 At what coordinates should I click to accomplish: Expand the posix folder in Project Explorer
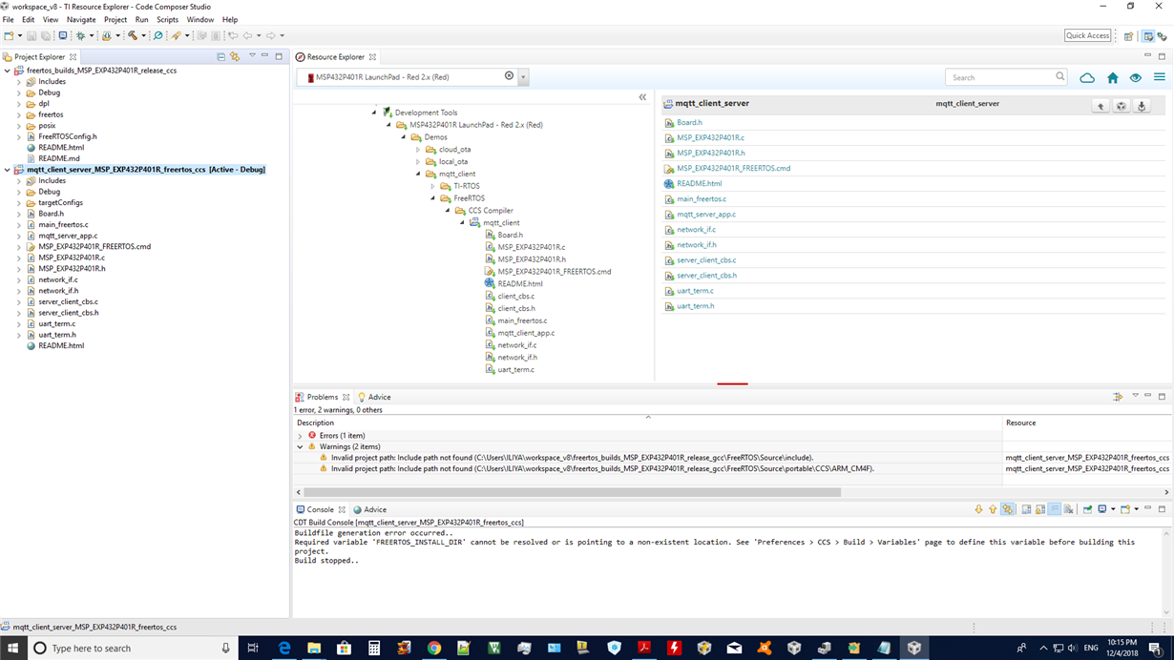click(x=19, y=126)
